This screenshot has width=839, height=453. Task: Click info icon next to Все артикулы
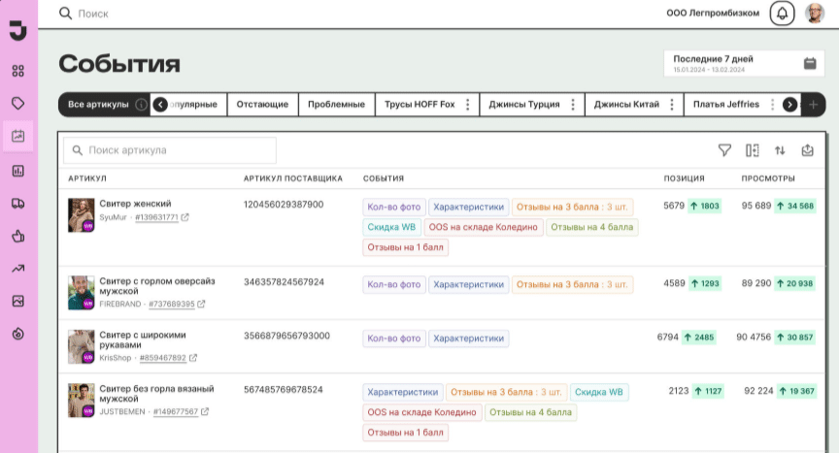tap(141, 105)
